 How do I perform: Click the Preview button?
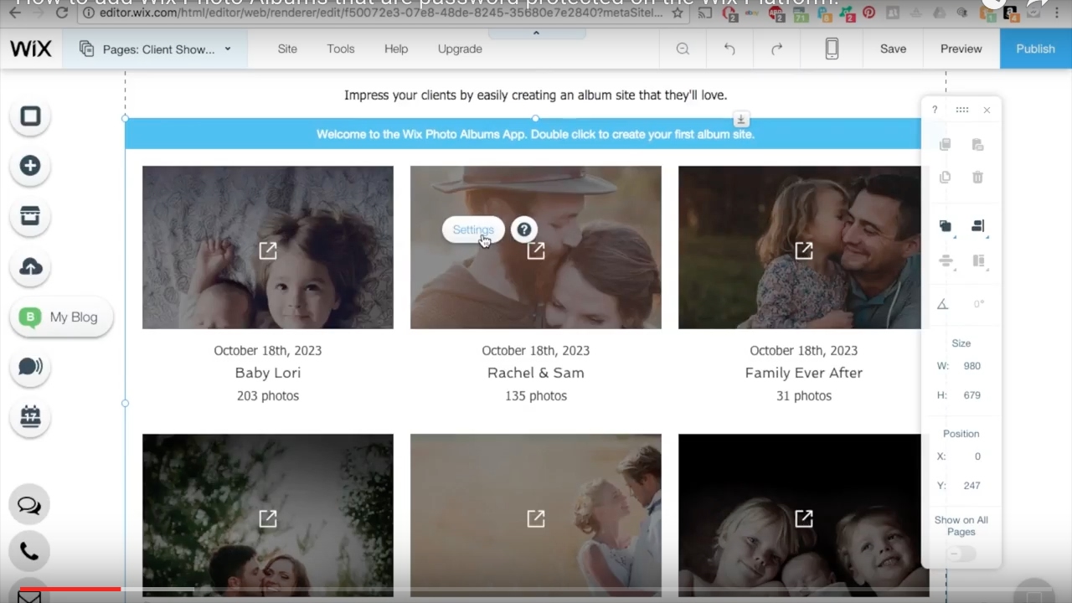(x=961, y=49)
